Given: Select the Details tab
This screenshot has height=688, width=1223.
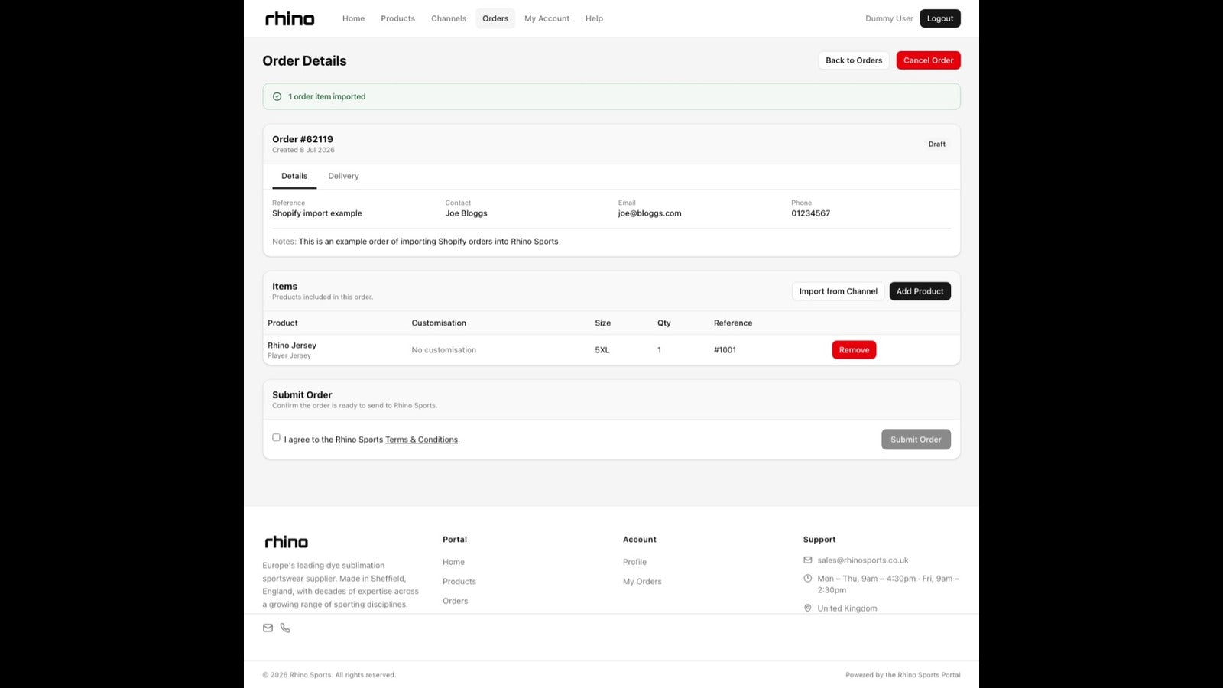Looking at the screenshot, I should tap(294, 176).
